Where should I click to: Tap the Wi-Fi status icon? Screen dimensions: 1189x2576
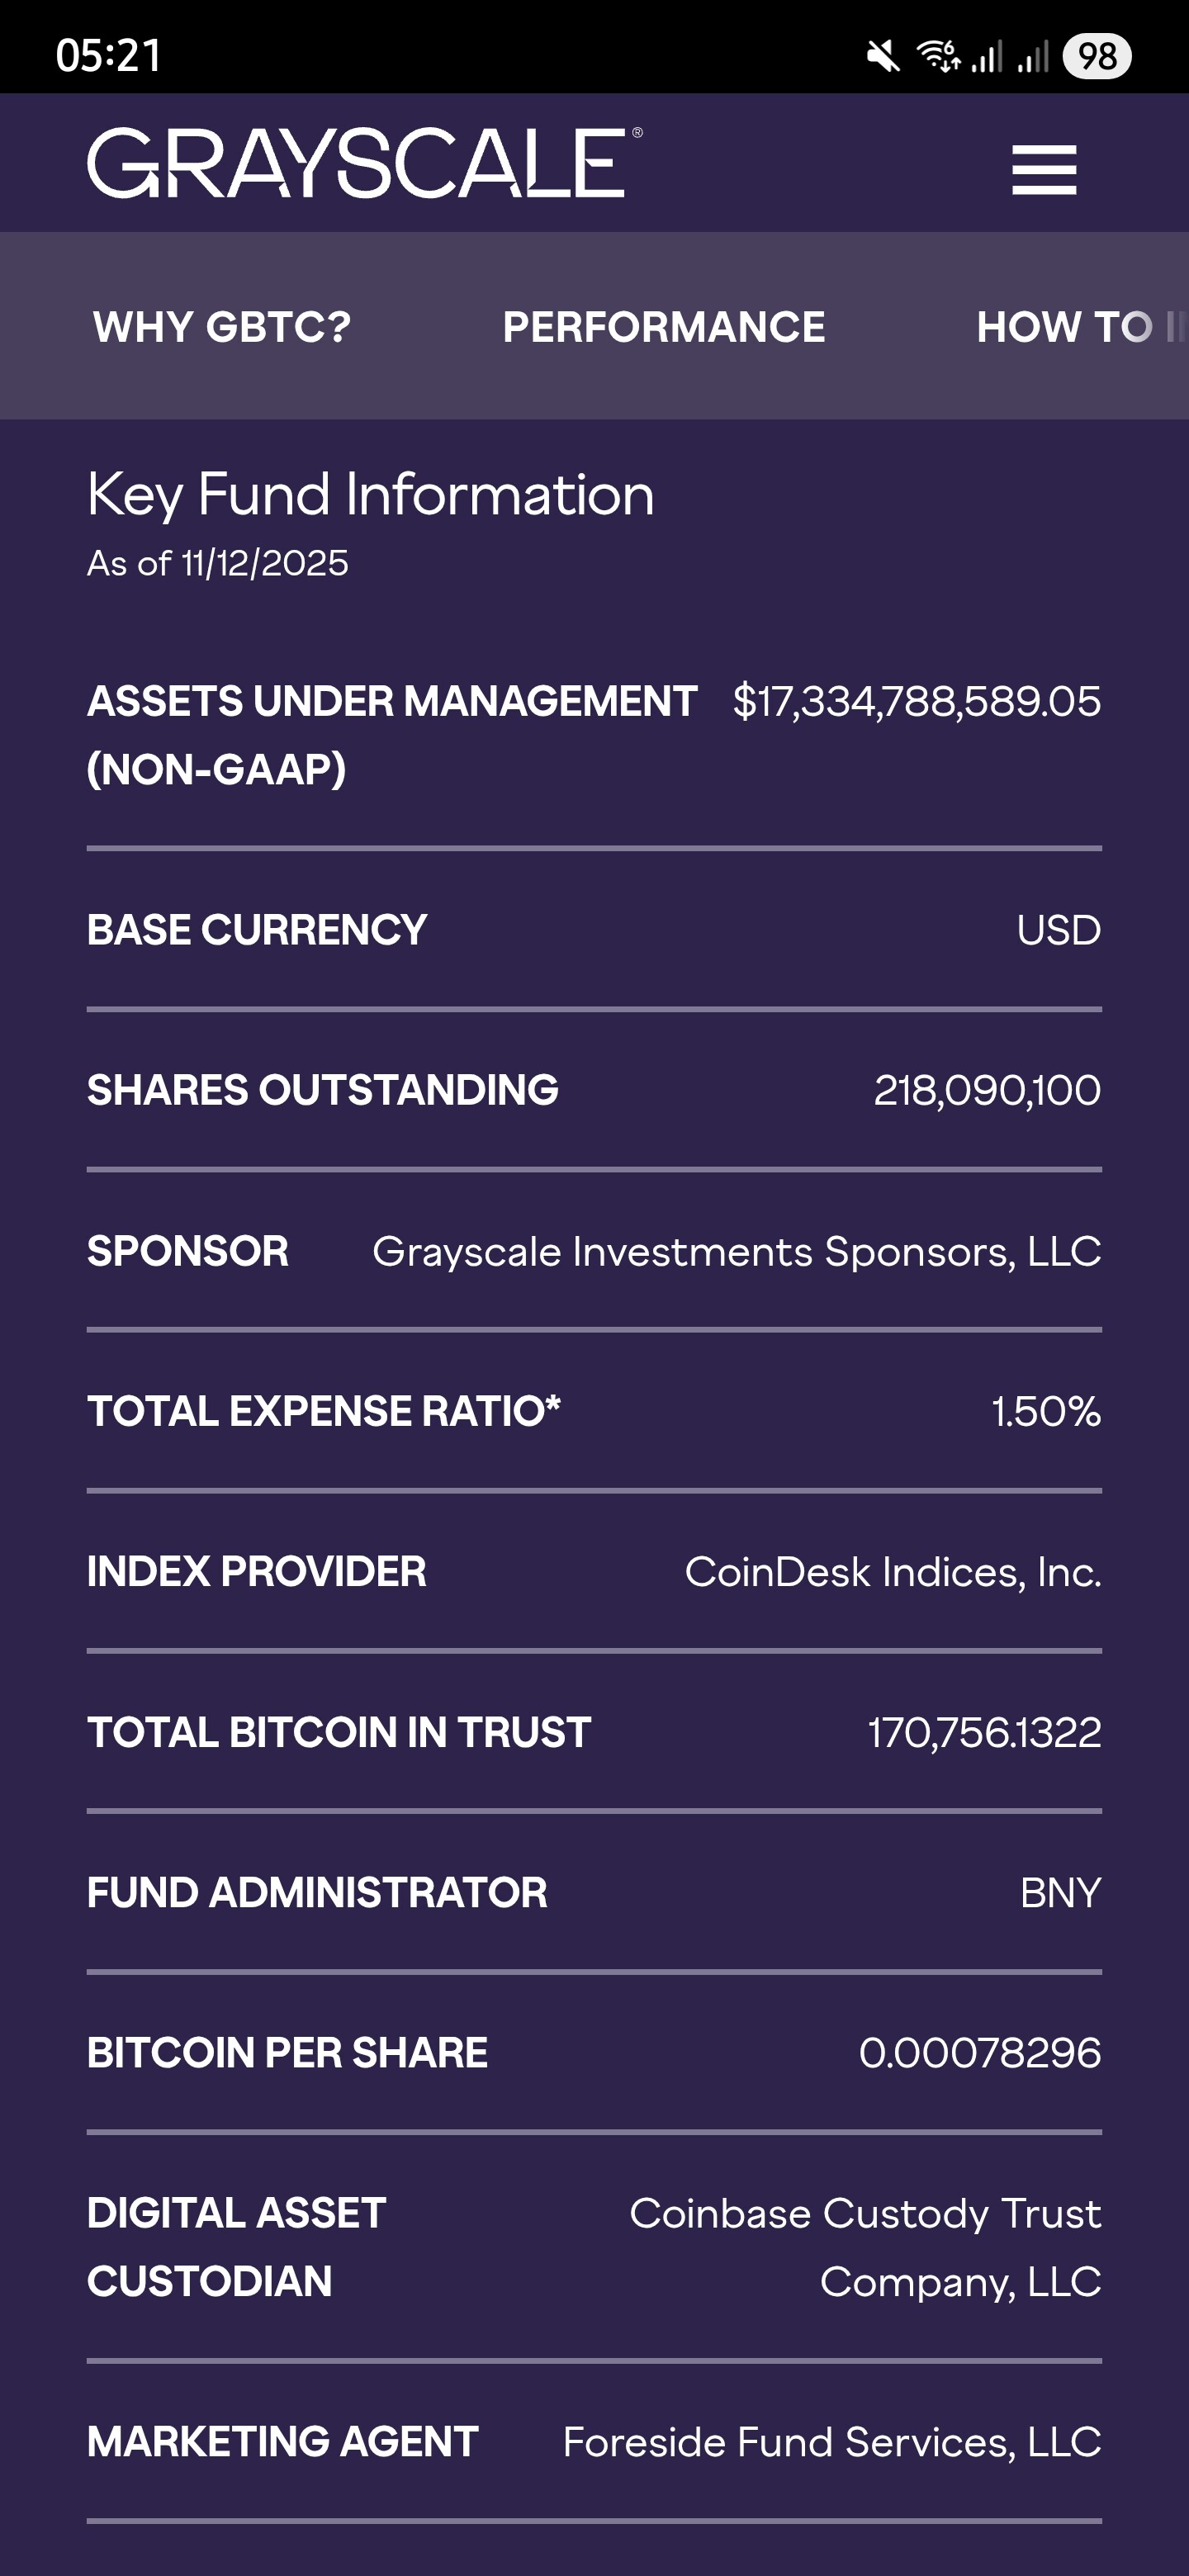(938, 56)
